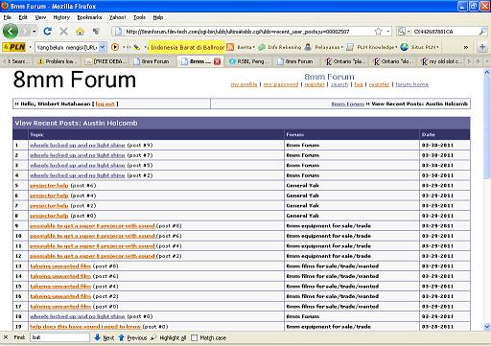Click the PLN toolbar logo
This screenshot has width=491, height=346.
[x=13, y=47]
